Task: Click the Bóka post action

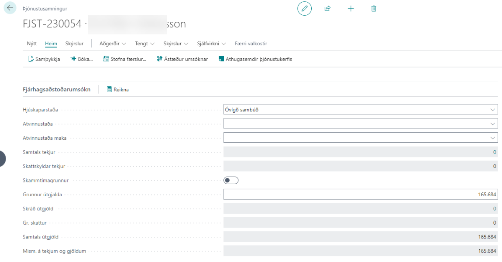Action: point(82,59)
